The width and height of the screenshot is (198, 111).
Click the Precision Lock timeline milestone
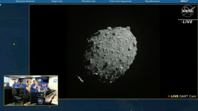click(89, 1)
